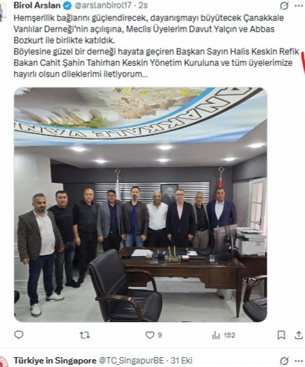Open Birol Arslan profile name link

[37, 6]
